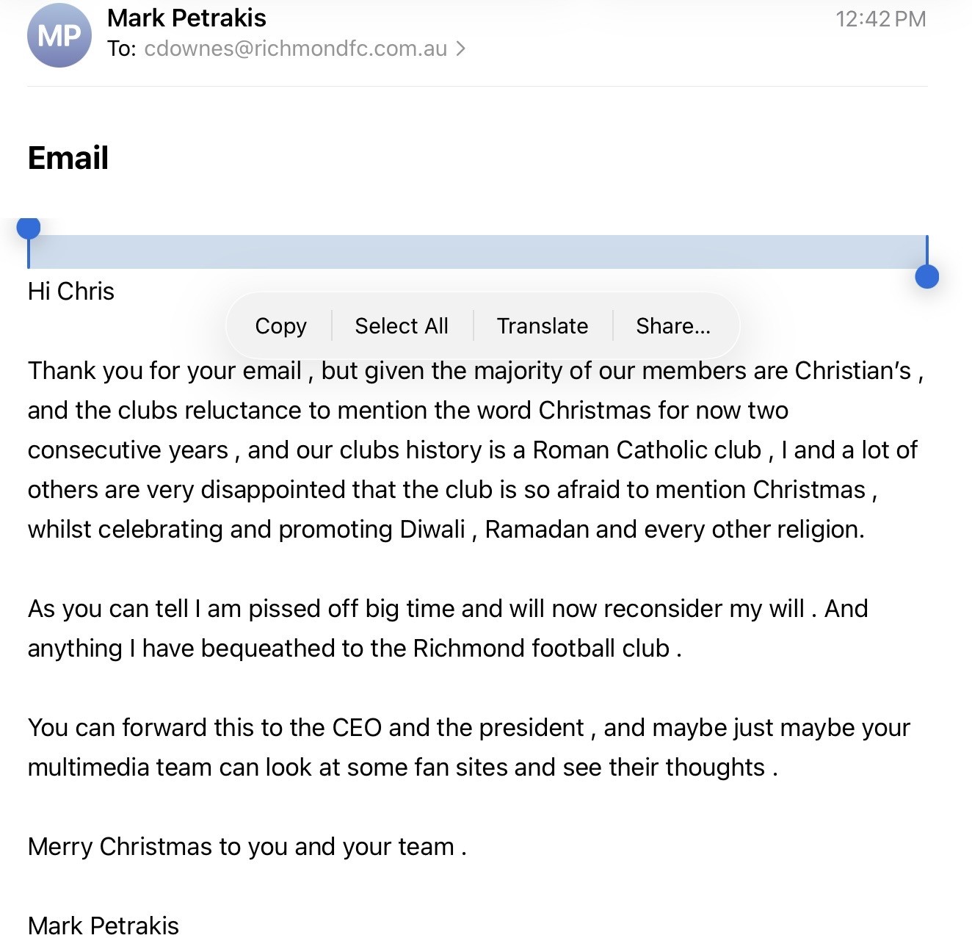Viewport: 972px width, 938px height.
Task: Click the signature at the bottom
Action: coord(104,926)
